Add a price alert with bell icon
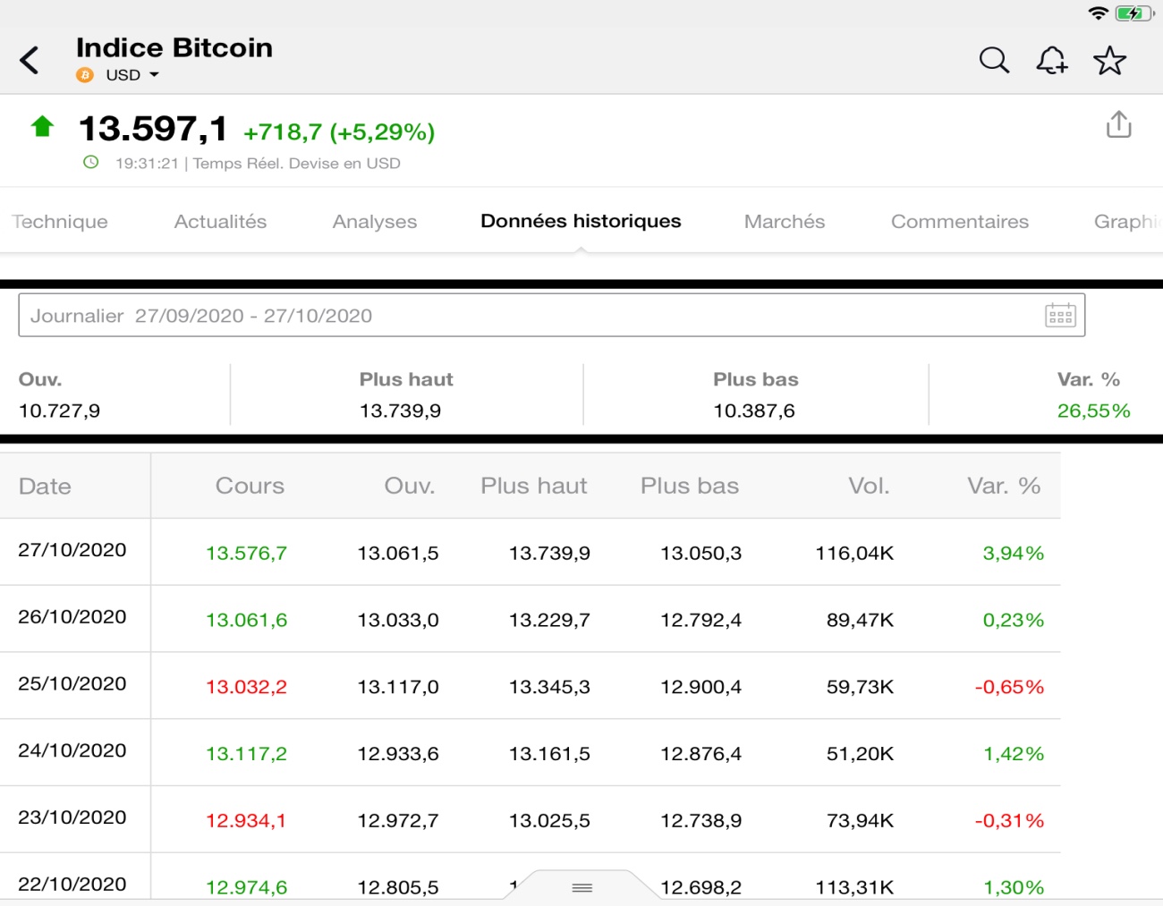Viewport: 1163px width, 906px height. (x=1052, y=61)
